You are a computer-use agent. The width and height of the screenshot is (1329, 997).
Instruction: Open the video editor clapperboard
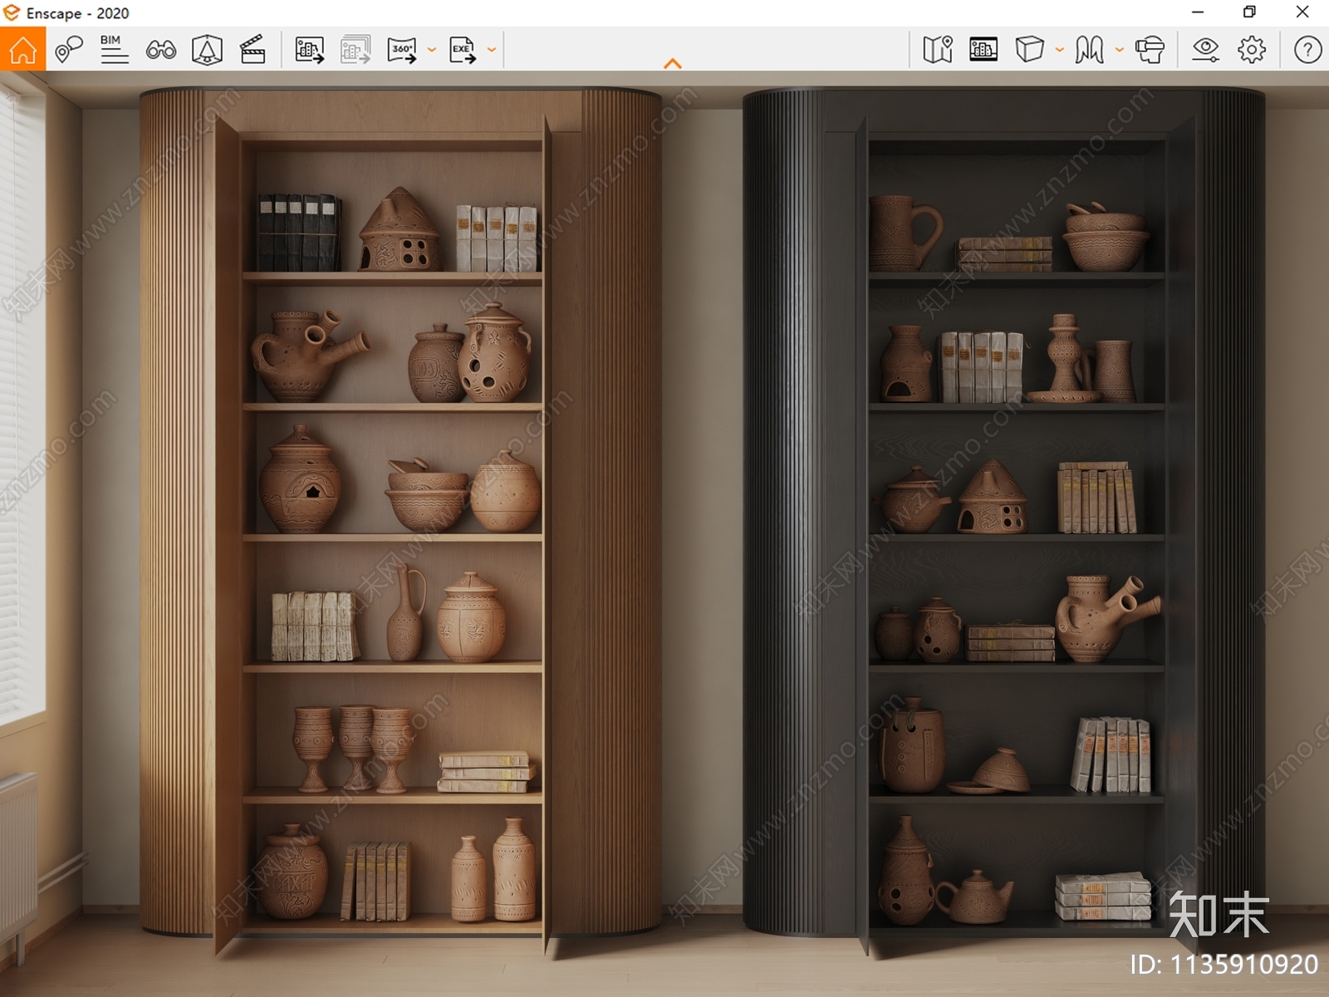pos(253,50)
